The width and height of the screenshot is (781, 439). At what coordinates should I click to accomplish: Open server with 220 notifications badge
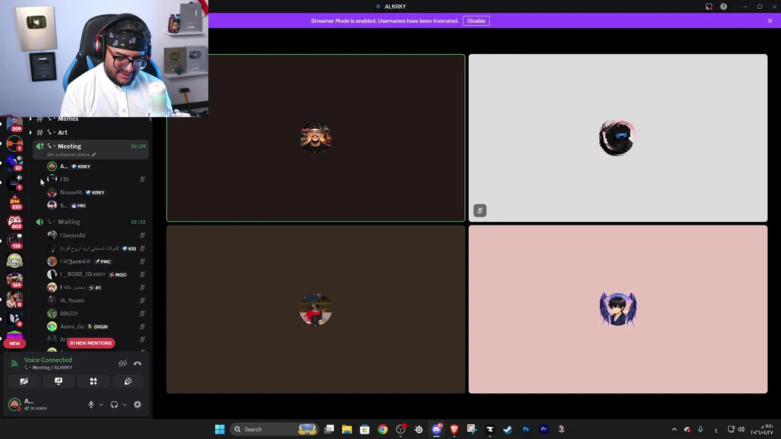click(x=15, y=201)
